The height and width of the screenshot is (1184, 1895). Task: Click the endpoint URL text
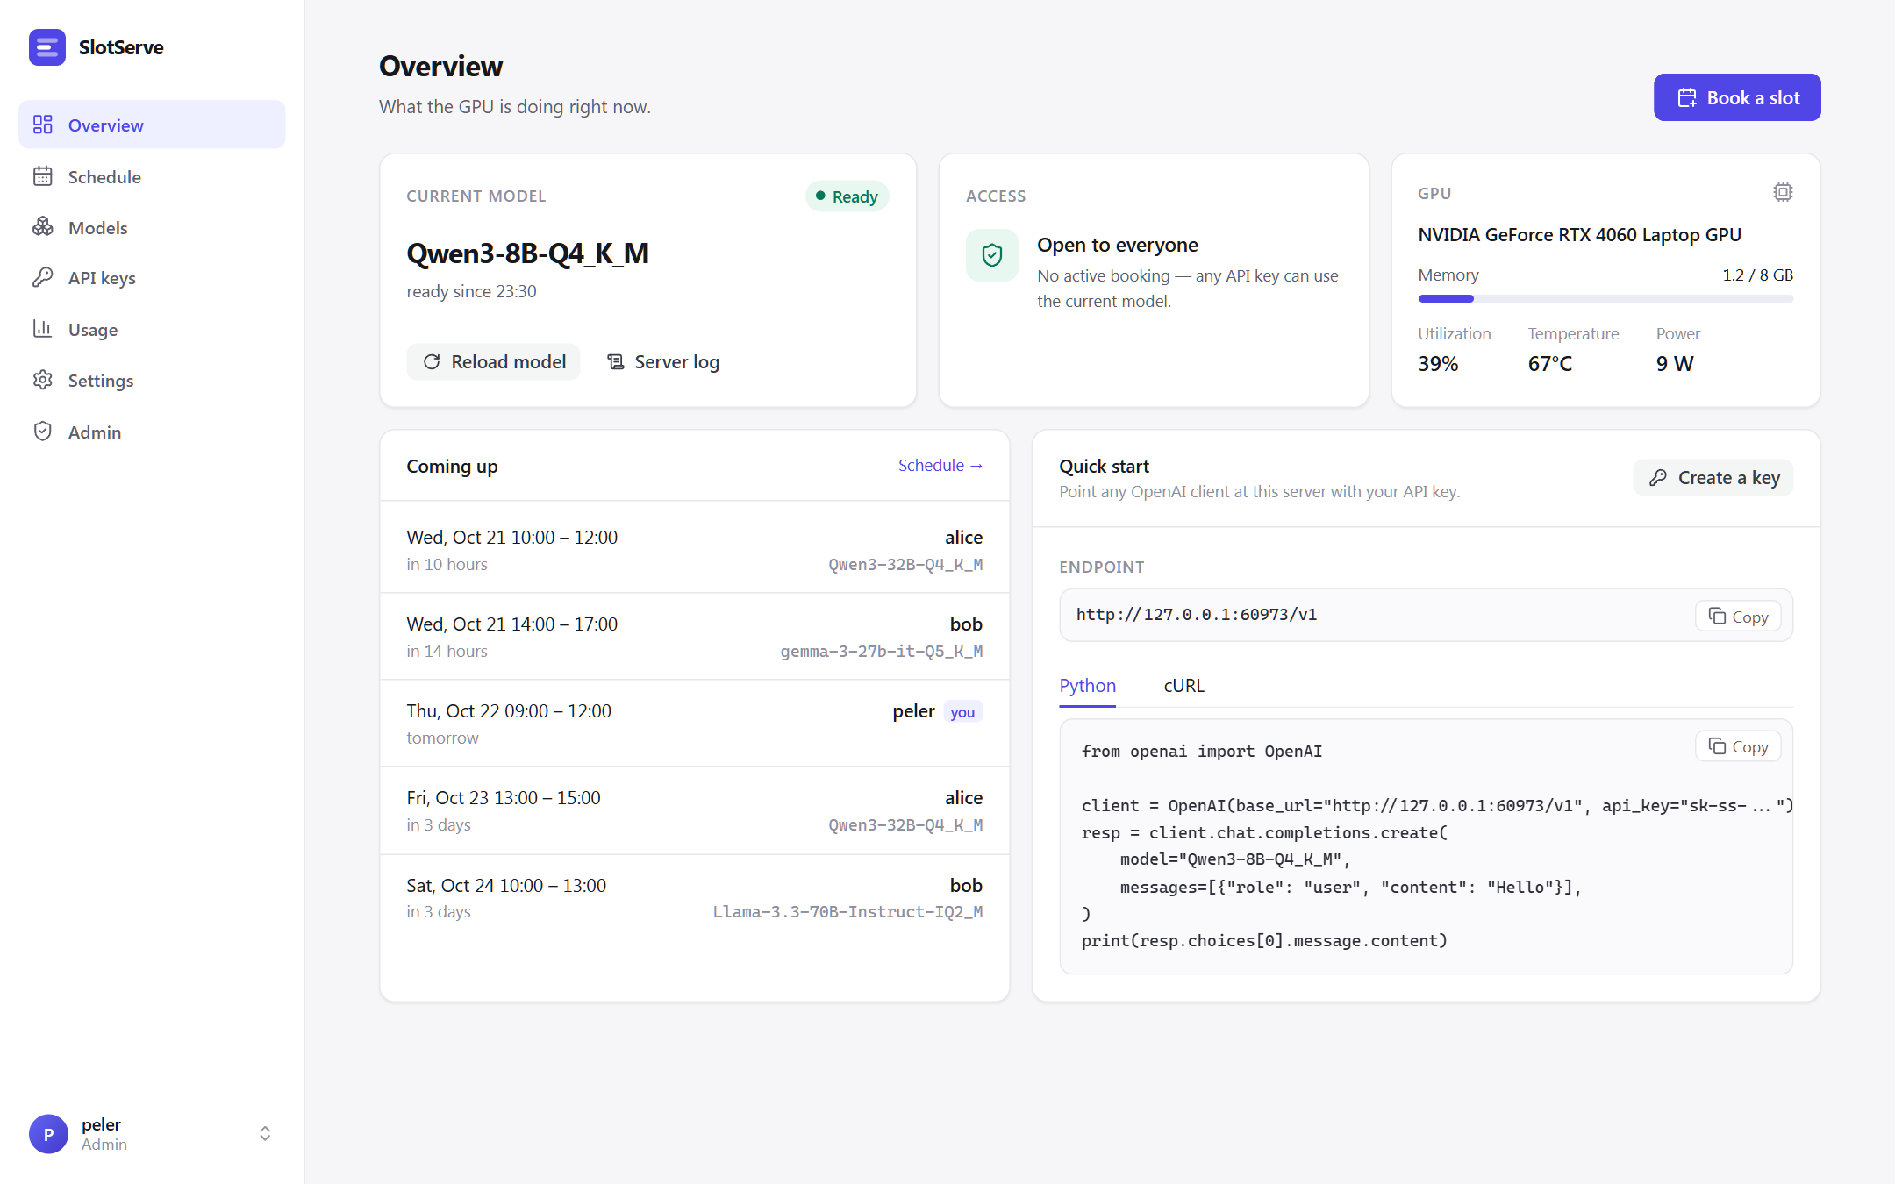coord(1197,615)
